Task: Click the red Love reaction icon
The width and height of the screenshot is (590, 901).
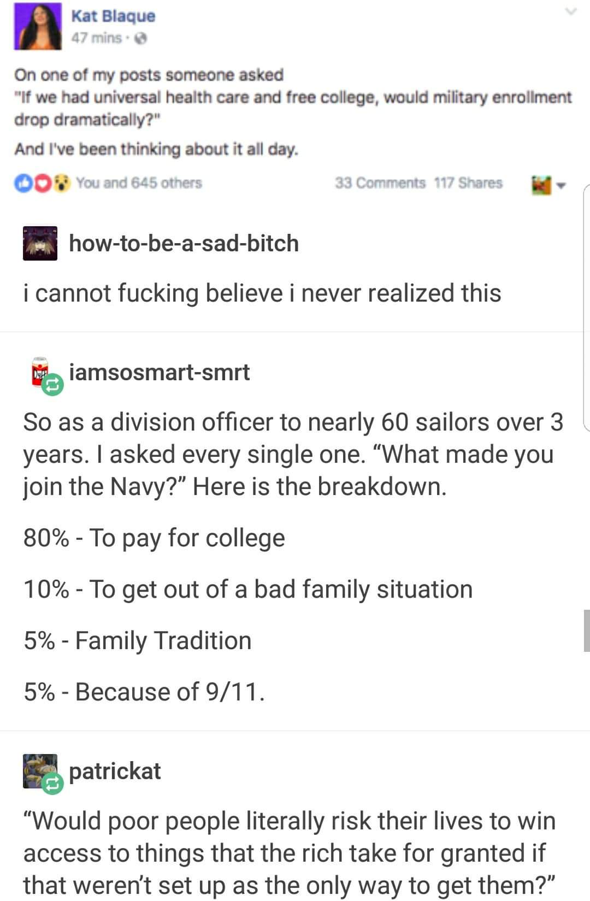Action: [42, 183]
